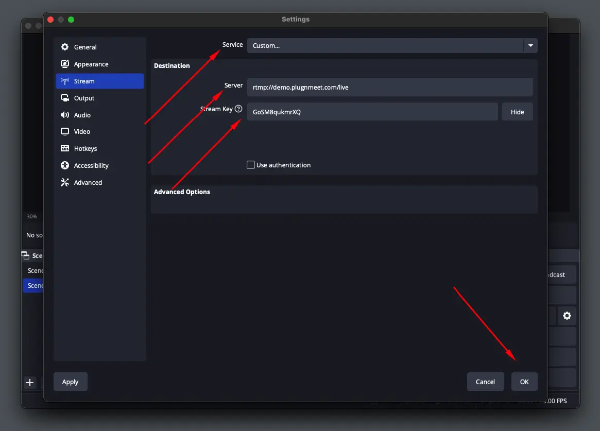Open the Stream Key help tooltip
The height and width of the screenshot is (431, 600).
click(238, 109)
